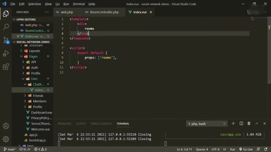Click Ln 4, Col 11 indicator
This screenshot has height=152, width=271.
[x=184, y=149]
